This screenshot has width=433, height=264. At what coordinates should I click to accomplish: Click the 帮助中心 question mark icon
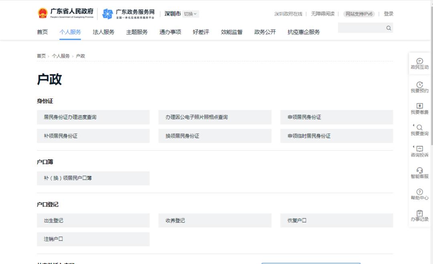coord(419,192)
